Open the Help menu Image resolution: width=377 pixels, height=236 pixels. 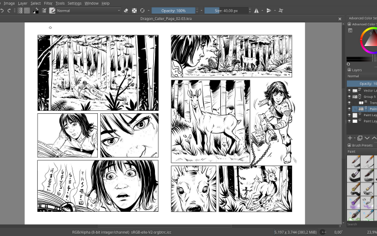(x=105, y=3)
